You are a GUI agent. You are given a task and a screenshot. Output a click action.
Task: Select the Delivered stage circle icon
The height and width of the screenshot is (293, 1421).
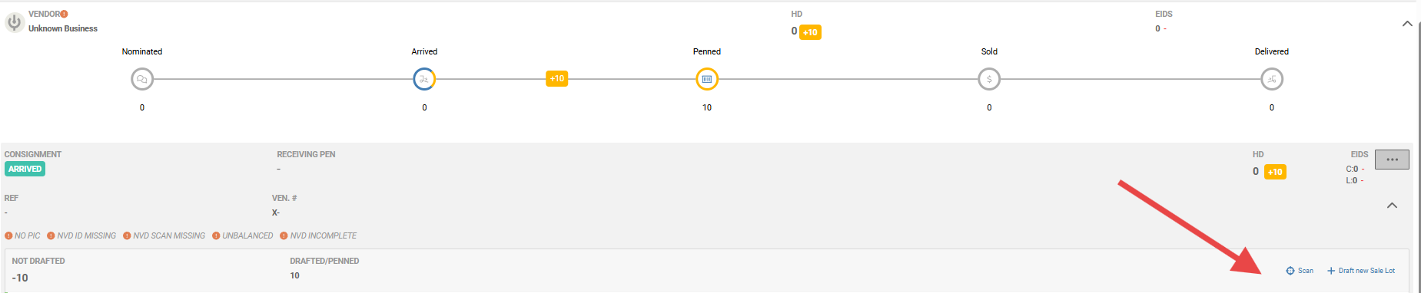(x=1272, y=79)
